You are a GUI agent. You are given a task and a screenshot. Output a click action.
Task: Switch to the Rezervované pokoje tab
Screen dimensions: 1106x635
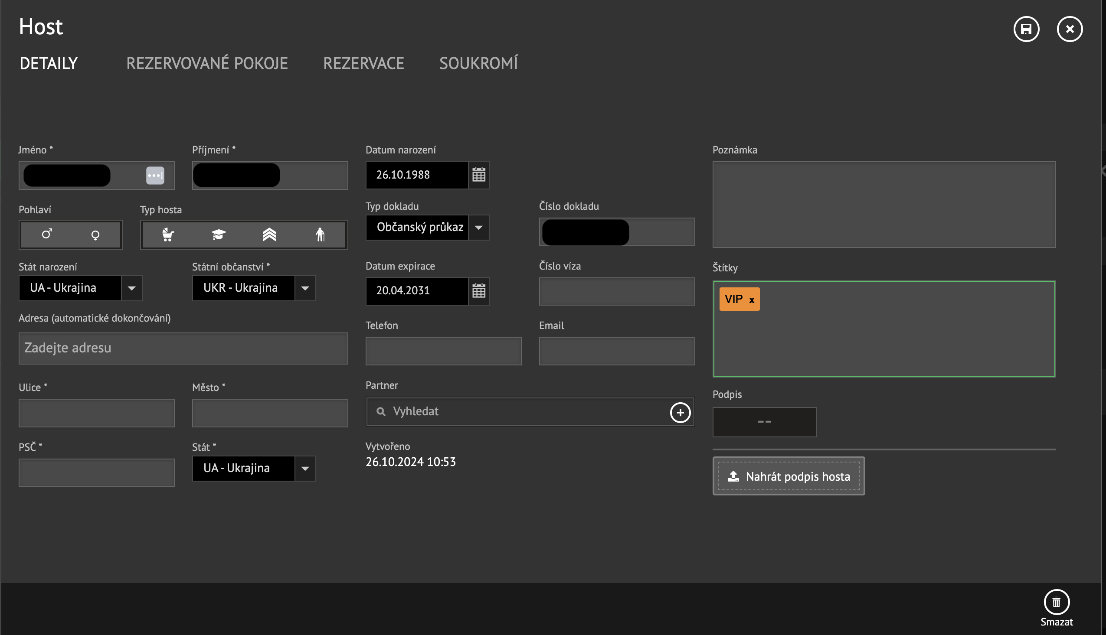[x=207, y=63]
